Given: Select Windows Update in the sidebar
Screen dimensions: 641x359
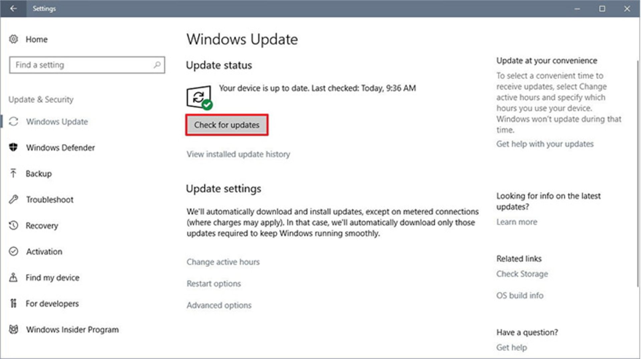Looking at the screenshot, I should click(x=57, y=122).
